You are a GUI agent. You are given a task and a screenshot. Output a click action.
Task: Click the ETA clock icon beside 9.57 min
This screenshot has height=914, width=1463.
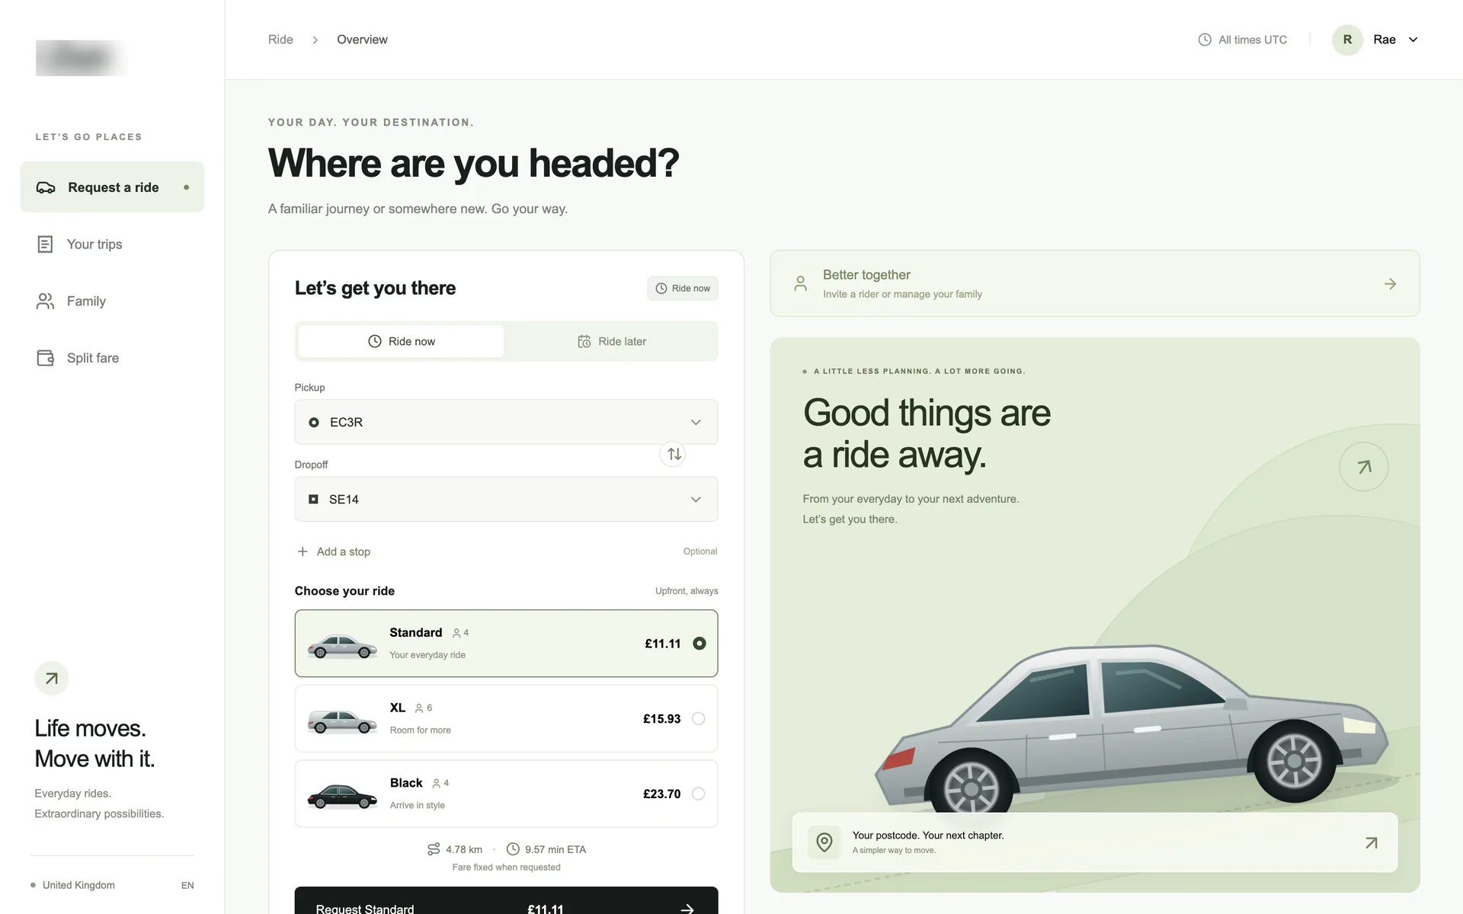pos(513,849)
